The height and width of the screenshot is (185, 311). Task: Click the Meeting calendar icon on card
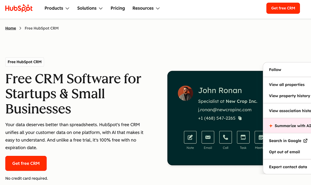pyautogui.click(x=259, y=137)
